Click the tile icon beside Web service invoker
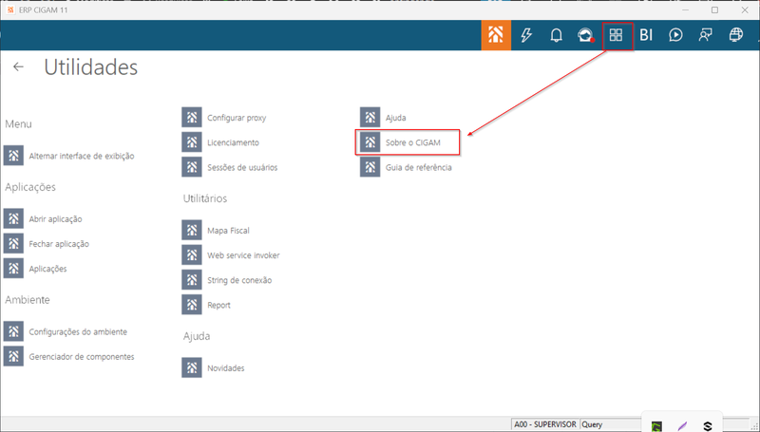 pos(192,254)
